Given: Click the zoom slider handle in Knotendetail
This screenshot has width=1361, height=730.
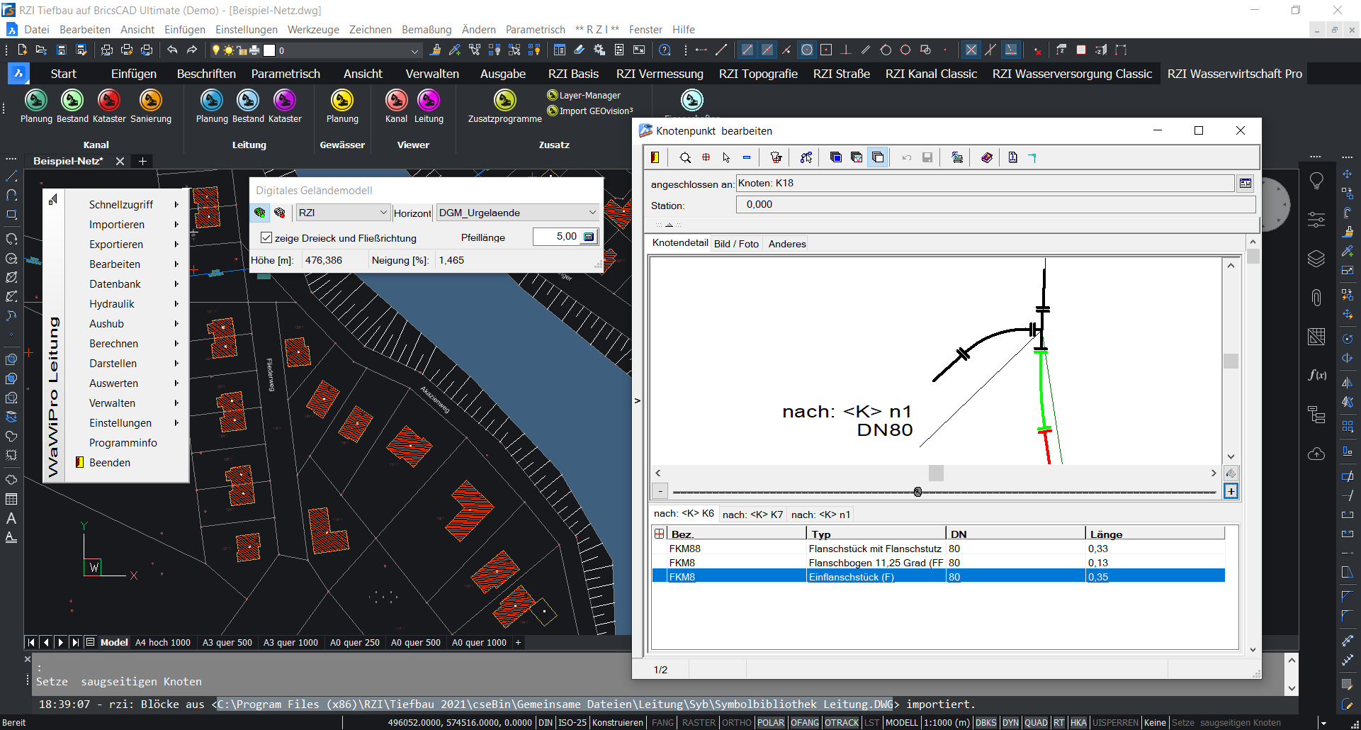Looking at the screenshot, I should [917, 492].
